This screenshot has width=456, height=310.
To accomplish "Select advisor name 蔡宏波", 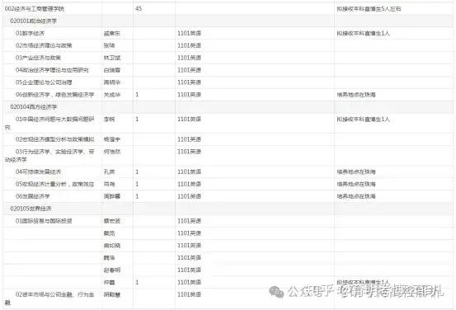I will tap(112, 221).
